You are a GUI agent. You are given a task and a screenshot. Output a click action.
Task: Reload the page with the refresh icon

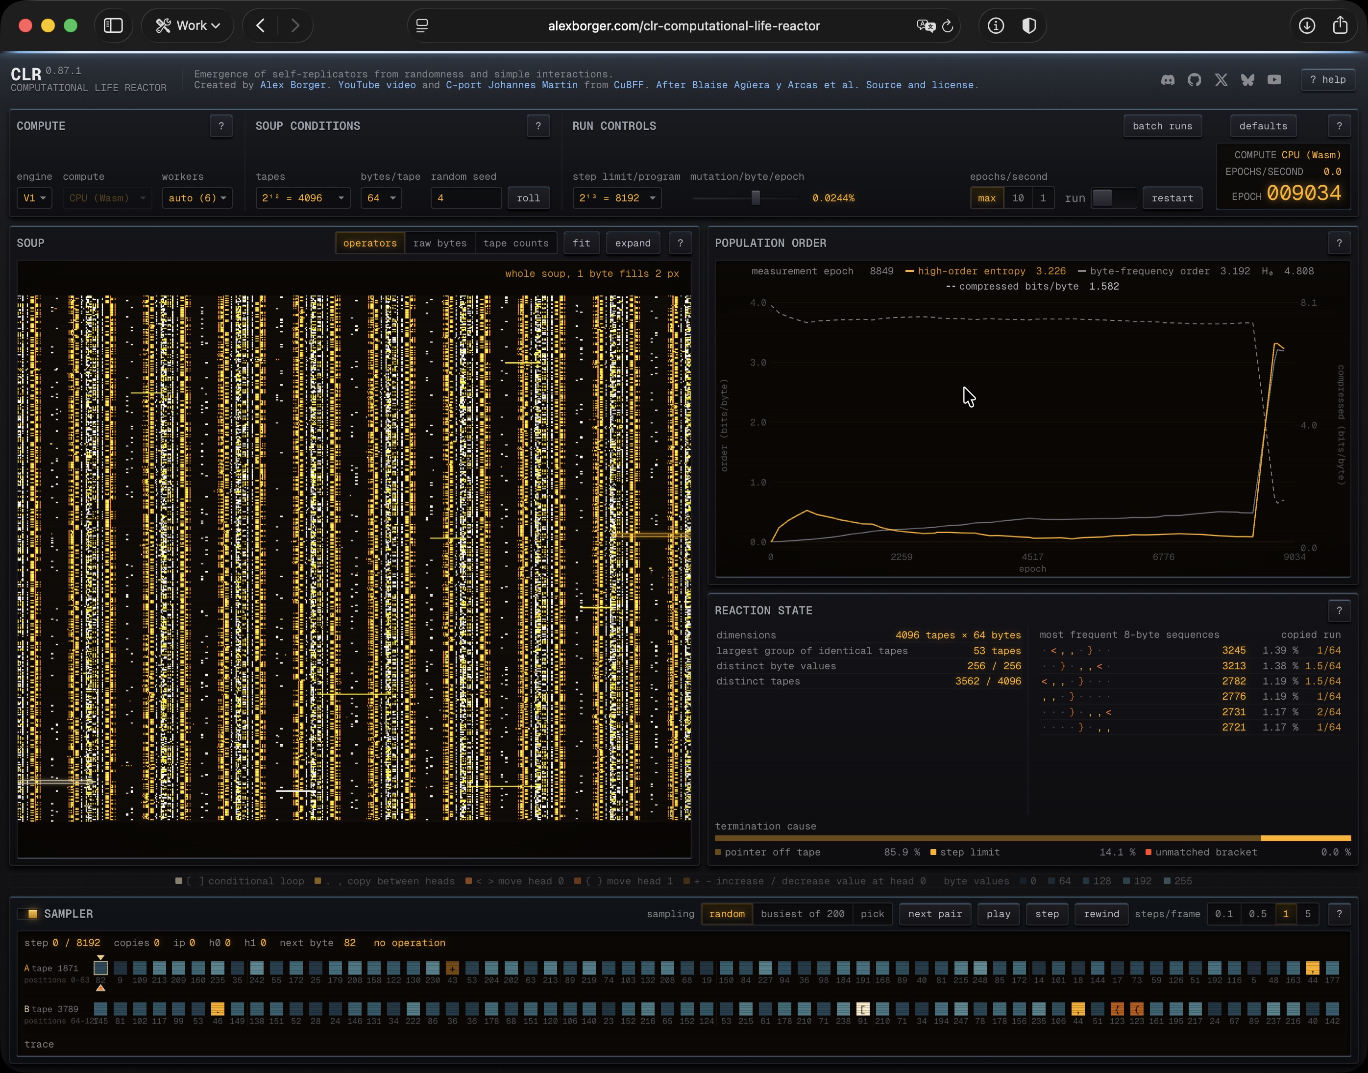click(x=948, y=26)
